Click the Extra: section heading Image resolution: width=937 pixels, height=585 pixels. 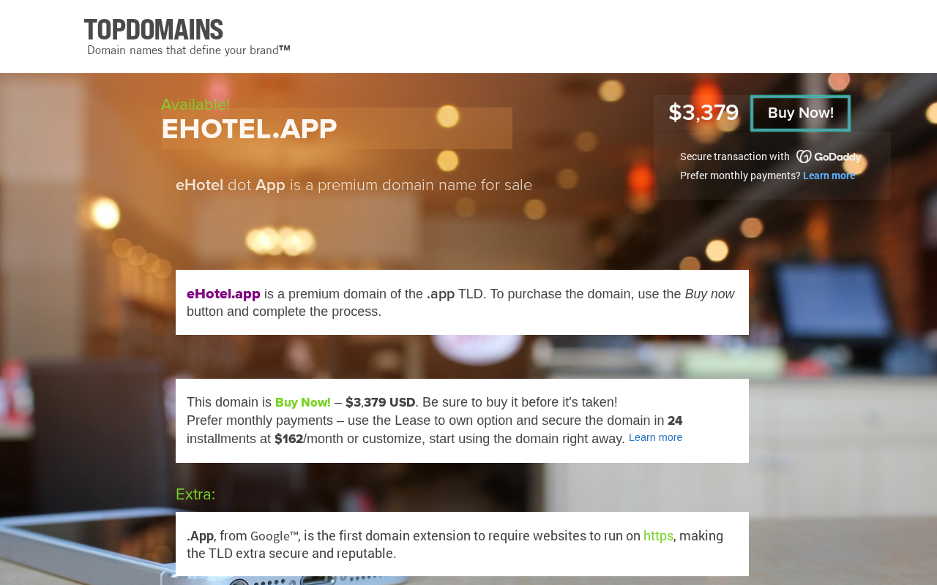click(x=195, y=494)
